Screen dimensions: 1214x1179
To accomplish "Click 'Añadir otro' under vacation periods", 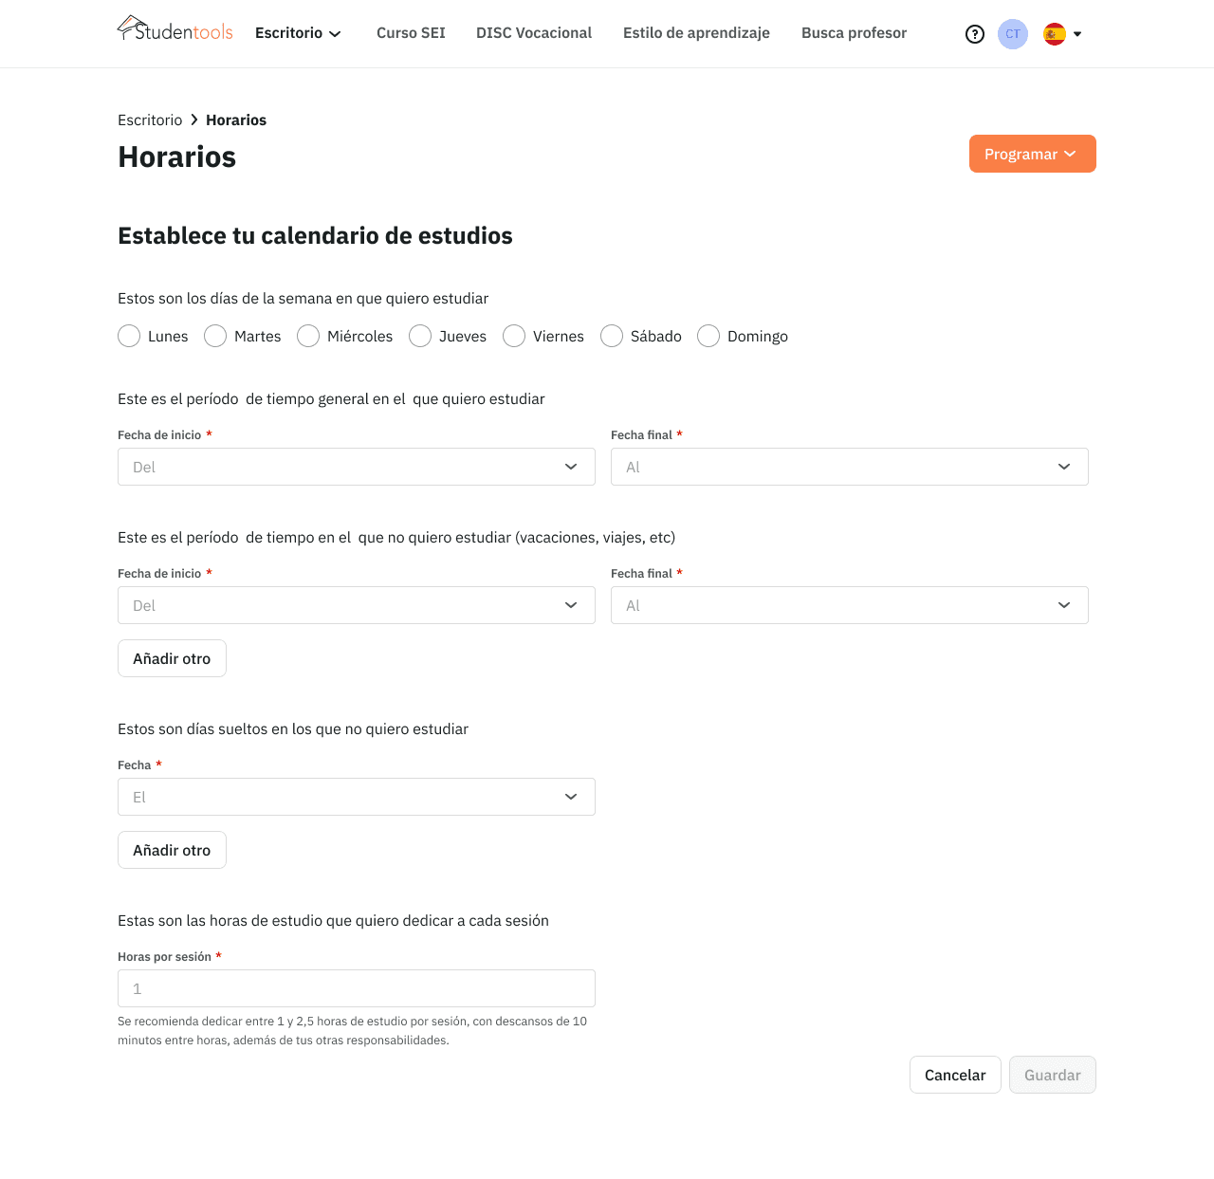I will click(x=172, y=657).
